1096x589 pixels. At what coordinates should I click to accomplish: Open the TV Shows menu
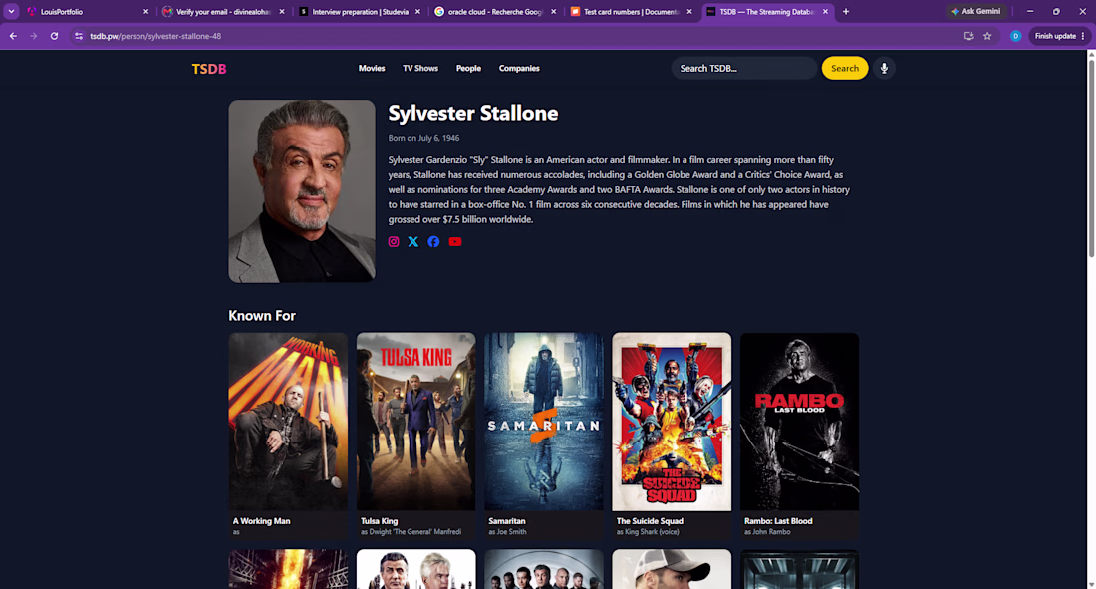coord(420,68)
